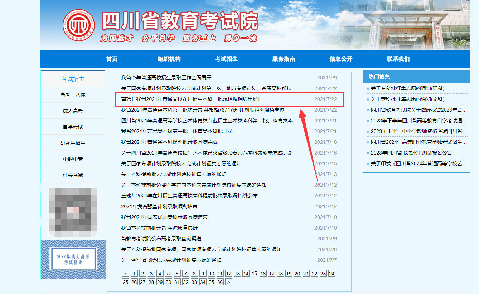Open hot item 2023年下半年中小学教师资格考试
The image size is (479, 294).
click(419, 131)
